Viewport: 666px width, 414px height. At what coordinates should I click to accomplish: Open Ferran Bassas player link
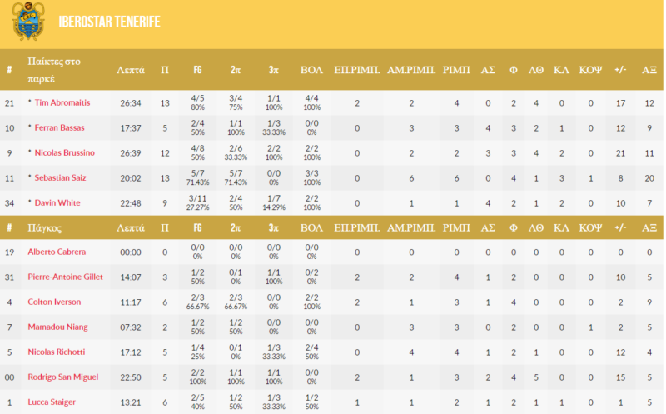(58, 127)
